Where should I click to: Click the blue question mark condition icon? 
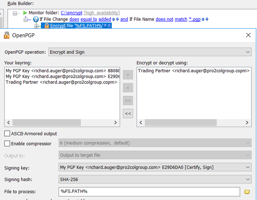[36, 19]
